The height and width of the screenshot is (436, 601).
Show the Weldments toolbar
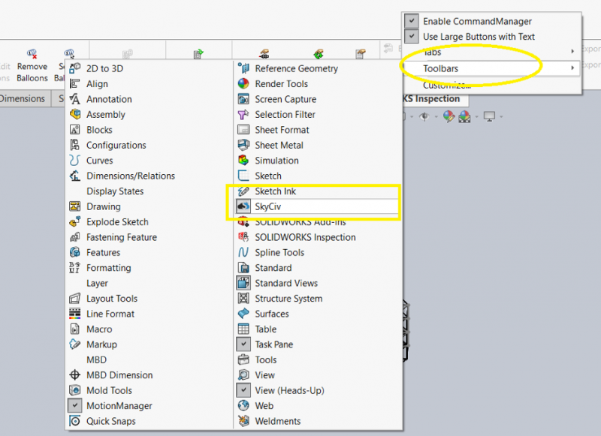[x=274, y=421]
